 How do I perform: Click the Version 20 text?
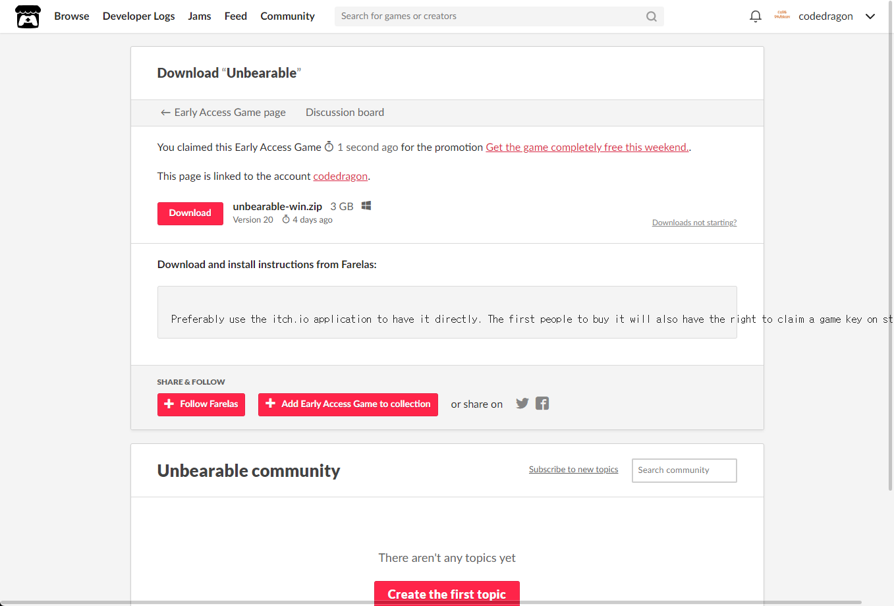[253, 220]
